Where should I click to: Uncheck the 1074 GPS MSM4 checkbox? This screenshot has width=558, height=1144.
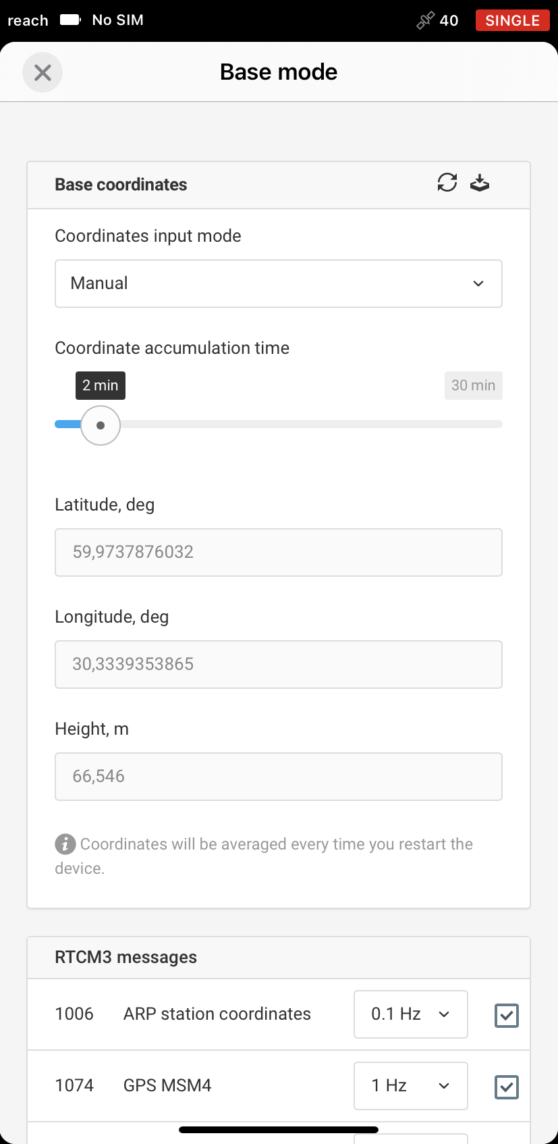pos(507,1087)
